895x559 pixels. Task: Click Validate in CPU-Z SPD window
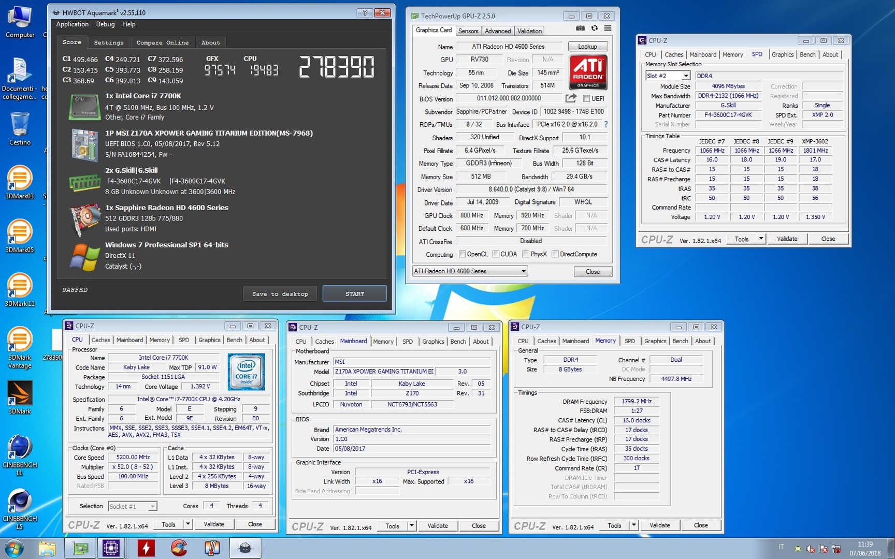pos(787,239)
